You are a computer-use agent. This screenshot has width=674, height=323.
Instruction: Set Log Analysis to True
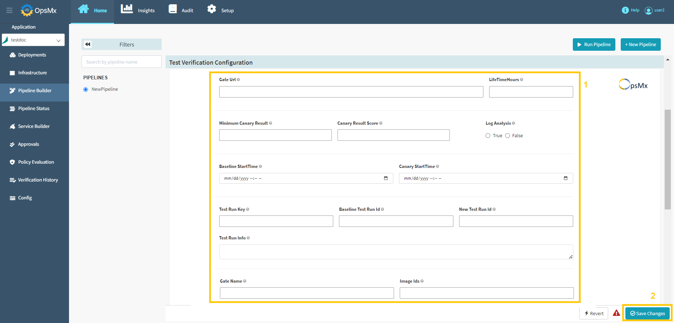point(488,136)
